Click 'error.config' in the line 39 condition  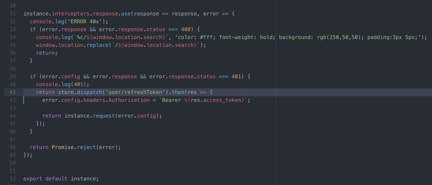click(61, 77)
